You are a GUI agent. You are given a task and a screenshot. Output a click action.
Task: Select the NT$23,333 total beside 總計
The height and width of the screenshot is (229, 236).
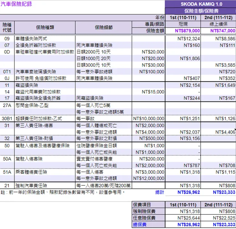click(x=218, y=192)
